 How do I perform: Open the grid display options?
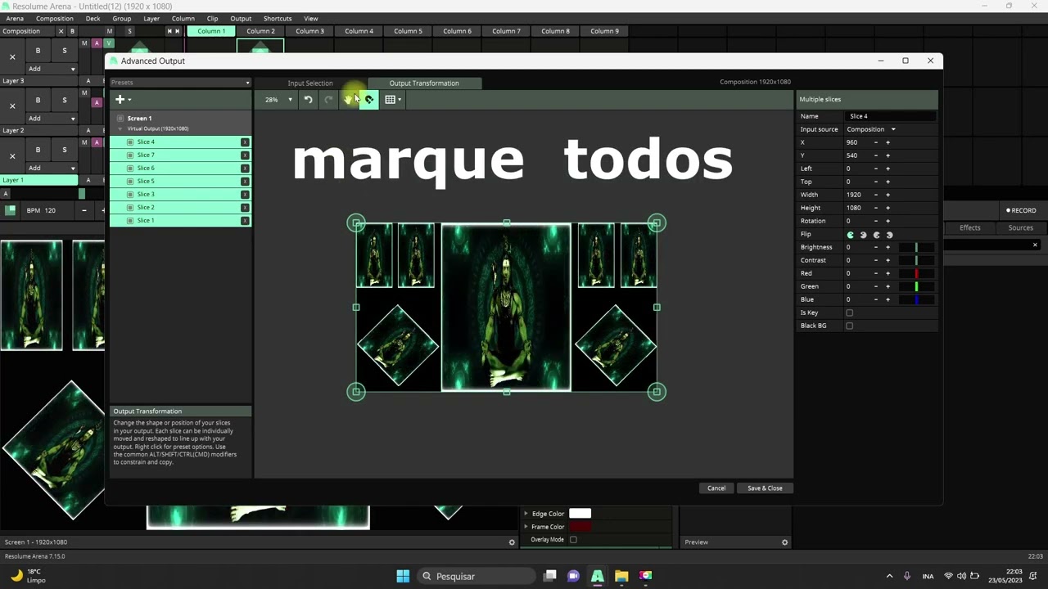(393, 100)
